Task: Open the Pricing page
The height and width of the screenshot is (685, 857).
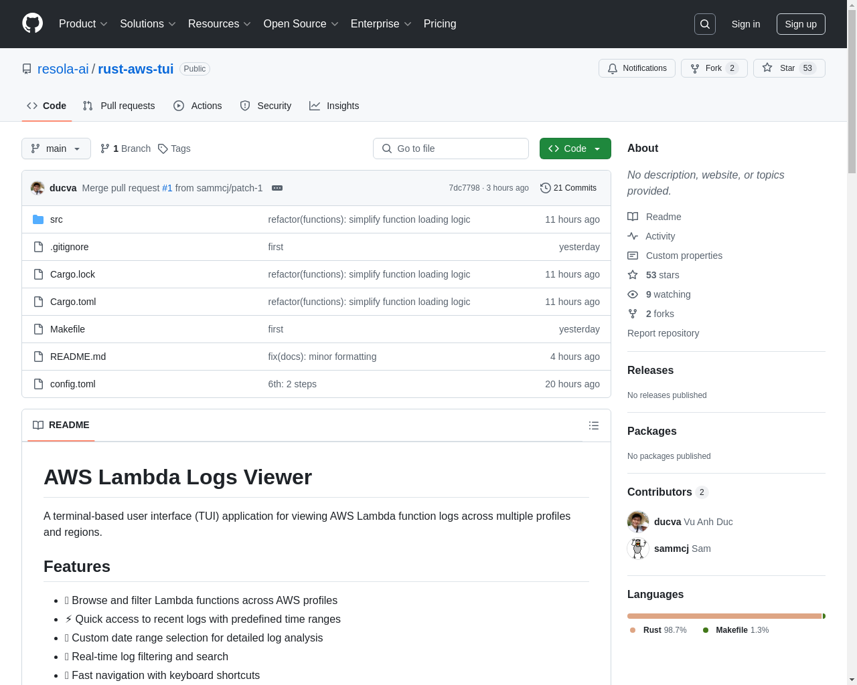Action: coord(440,24)
